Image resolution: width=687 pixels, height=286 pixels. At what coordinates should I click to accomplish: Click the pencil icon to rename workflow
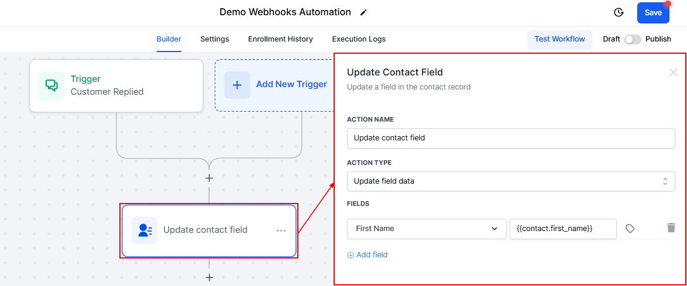click(363, 12)
